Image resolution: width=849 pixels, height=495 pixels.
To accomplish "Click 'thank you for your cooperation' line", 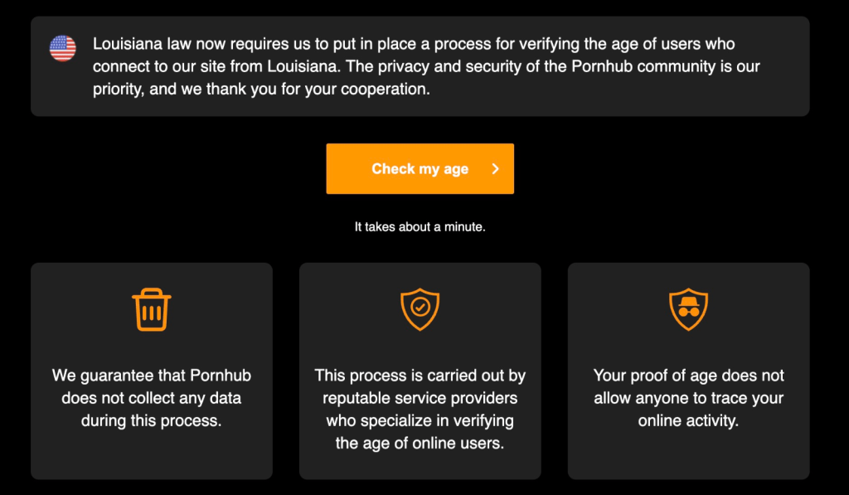I will [261, 89].
